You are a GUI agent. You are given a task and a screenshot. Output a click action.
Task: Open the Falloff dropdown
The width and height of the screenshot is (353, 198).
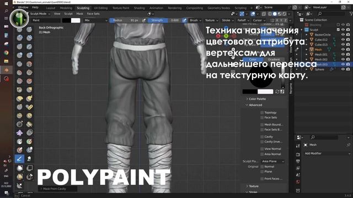243,20
